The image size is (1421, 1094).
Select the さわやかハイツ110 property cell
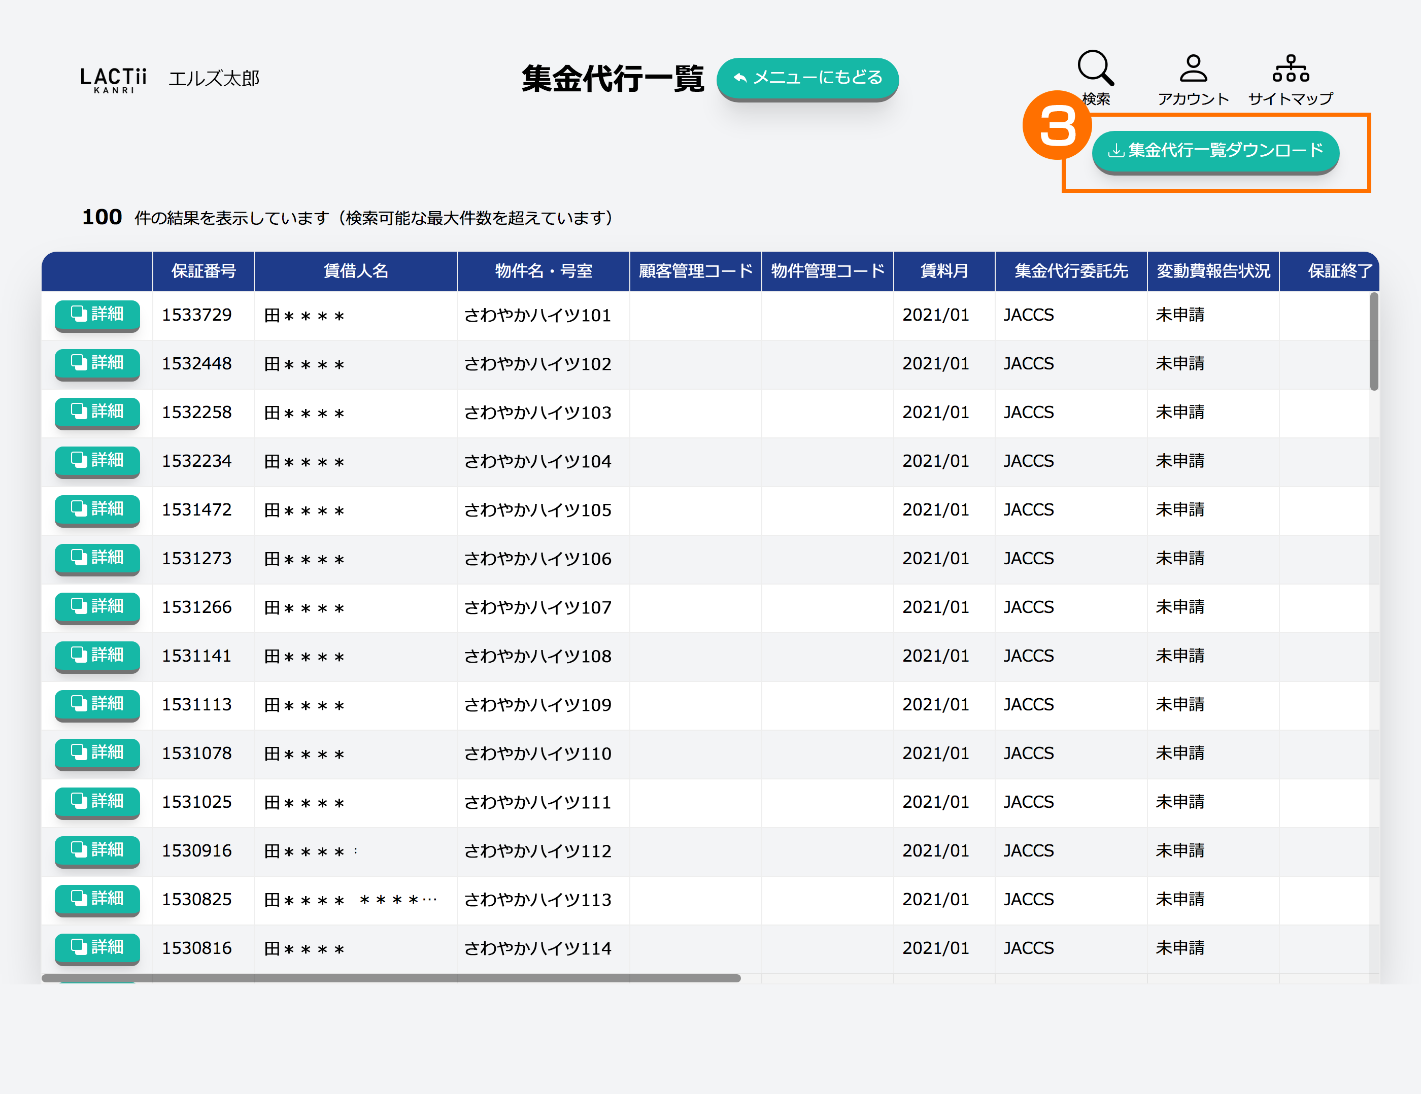coord(537,754)
